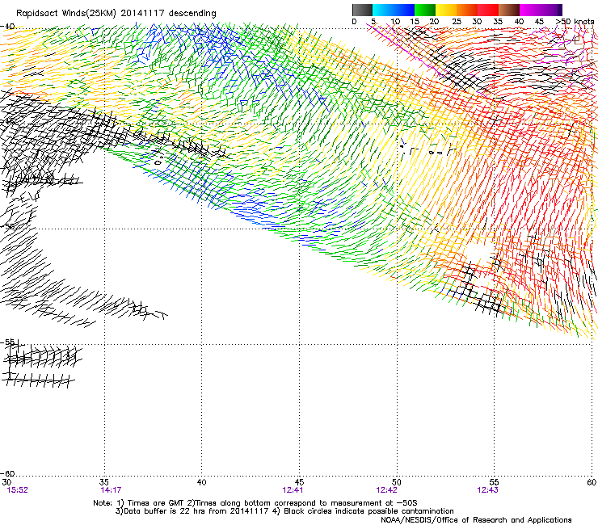
Task: Click the '-40' latitude axis label
Action: coord(7,27)
